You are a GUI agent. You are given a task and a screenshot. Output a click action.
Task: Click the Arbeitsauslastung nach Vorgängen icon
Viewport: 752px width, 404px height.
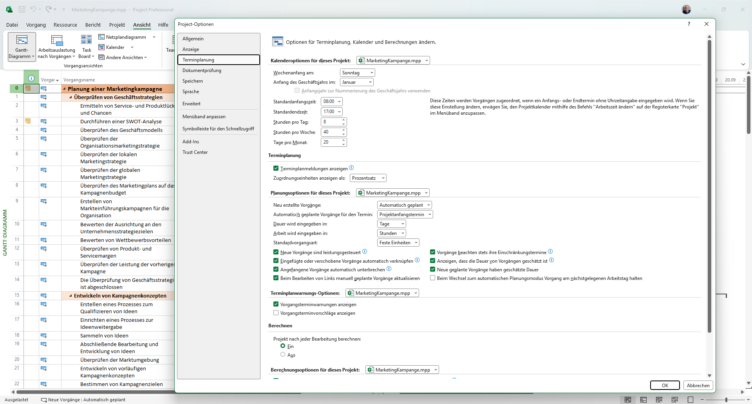[57, 40]
